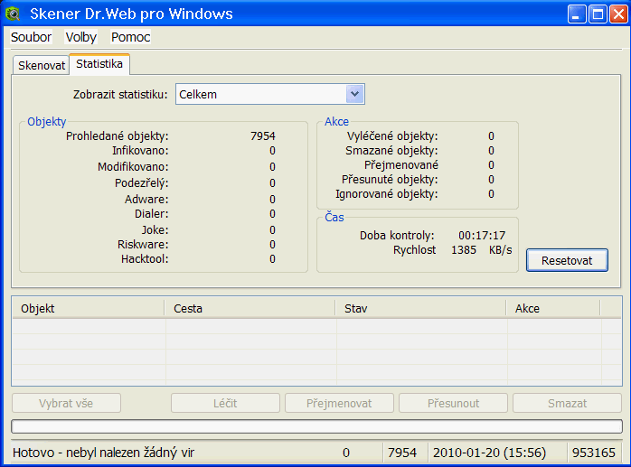
Task: Click the Ignorované objekty label
Action: click(x=387, y=194)
